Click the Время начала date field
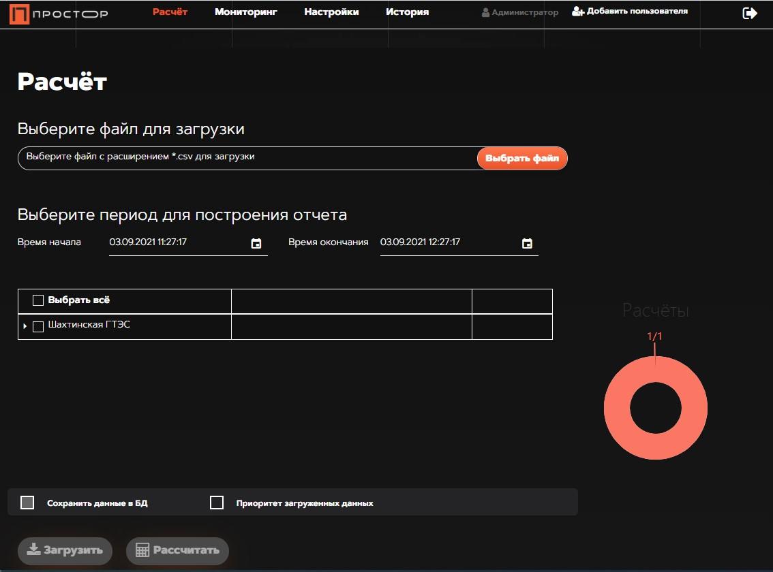Screen dimensions: 773x572 tap(177, 242)
